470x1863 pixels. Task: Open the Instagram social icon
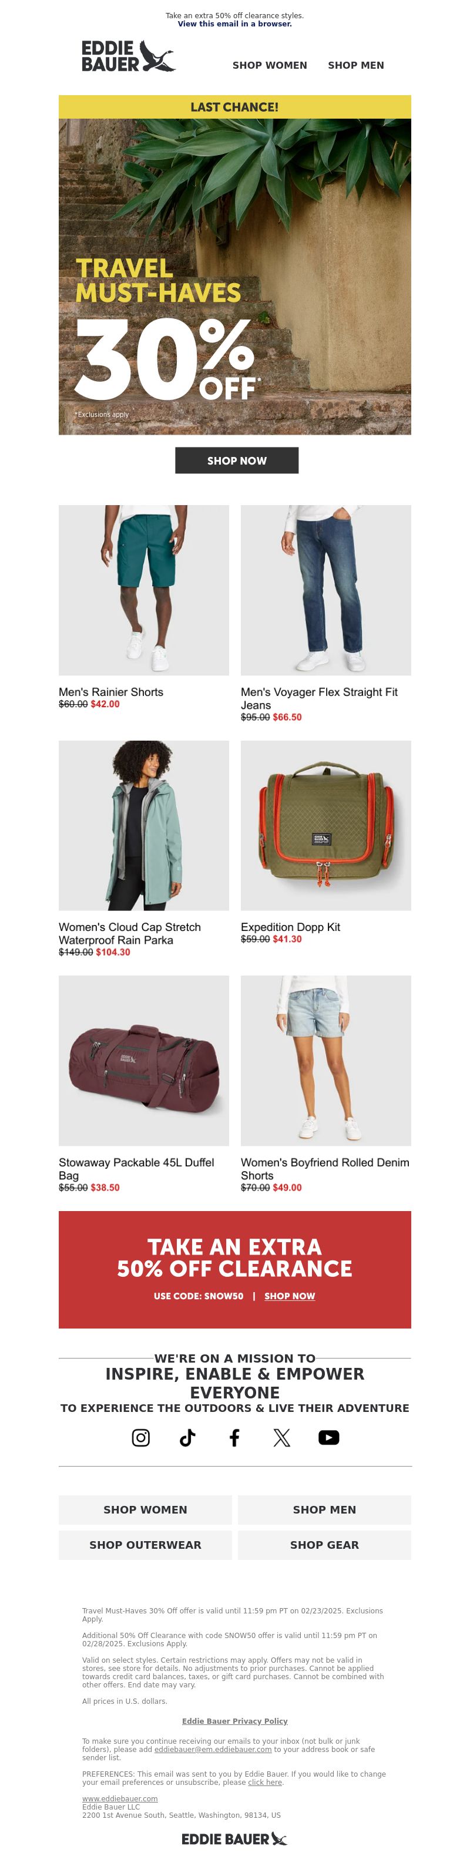[141, 1437]
